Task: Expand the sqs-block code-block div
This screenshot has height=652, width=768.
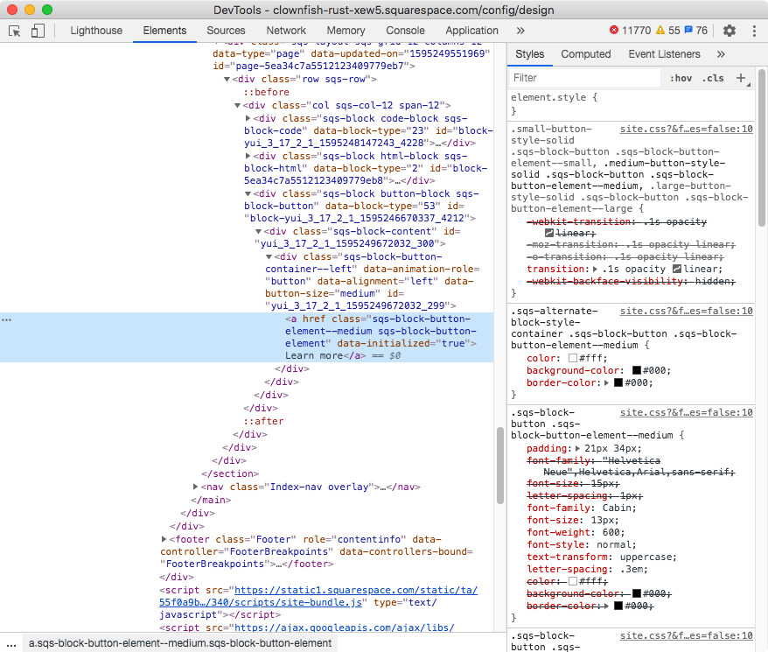Action: [x=248, y=118]
